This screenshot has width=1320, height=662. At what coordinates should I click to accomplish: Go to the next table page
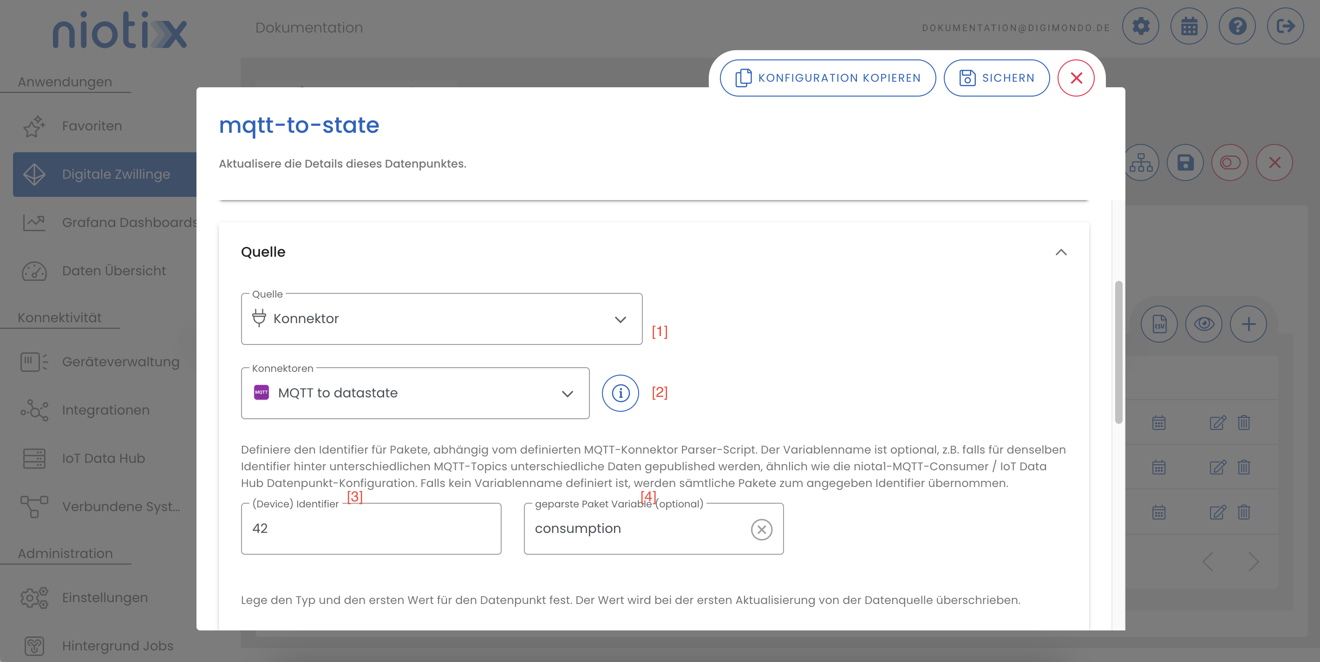pos(1254,562)
